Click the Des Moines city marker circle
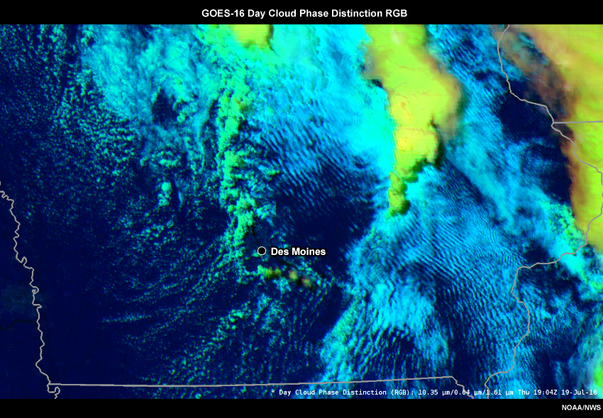Viewport: 603px width, 418px height. [x=262, y=251]
